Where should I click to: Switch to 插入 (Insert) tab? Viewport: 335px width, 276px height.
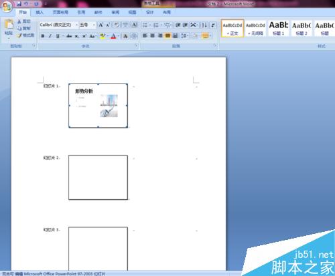coord(40,13)
